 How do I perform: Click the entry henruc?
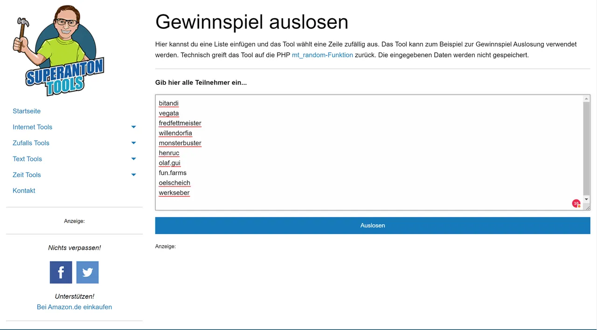pos(169,153)
